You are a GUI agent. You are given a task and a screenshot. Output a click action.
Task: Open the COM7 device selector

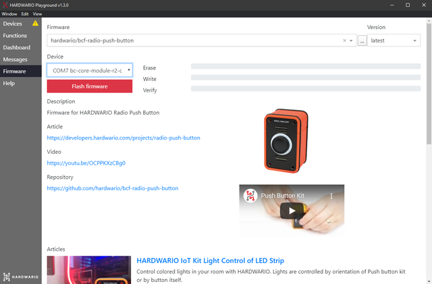click(x=90, y=69)
